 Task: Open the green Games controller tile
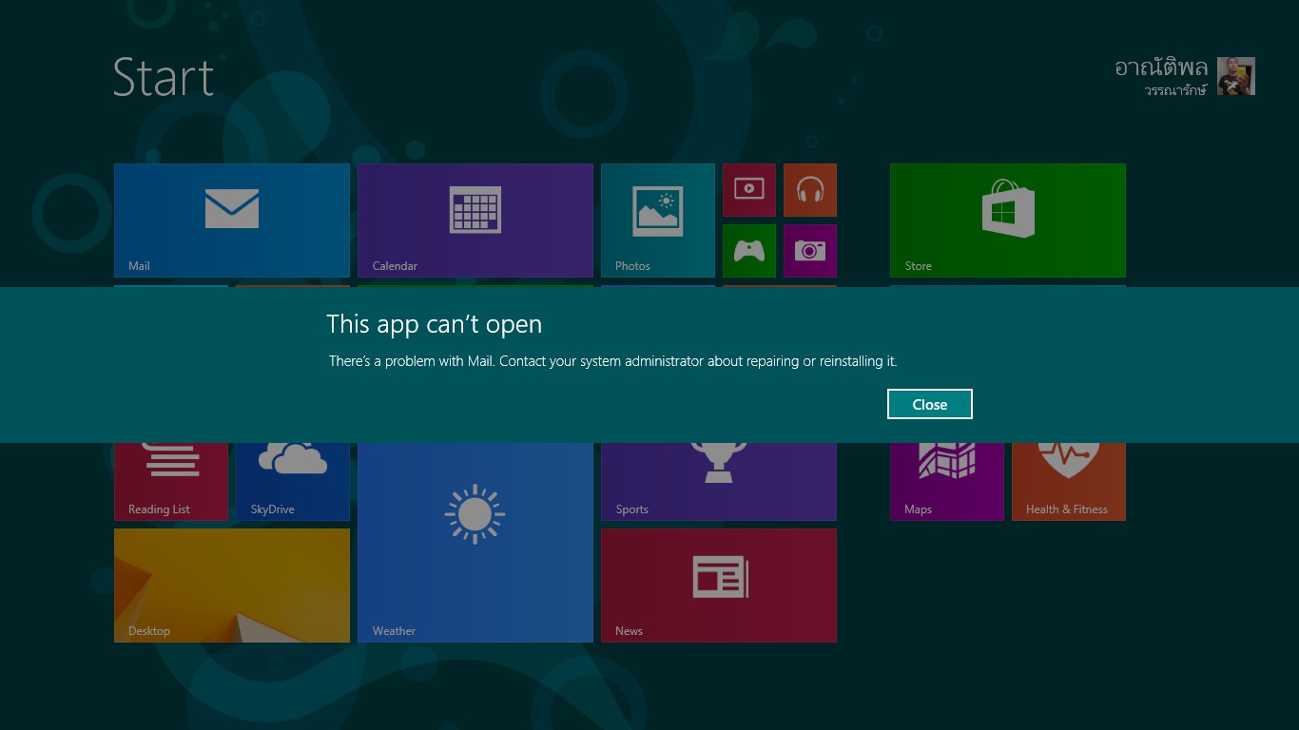[x=749, y=251]
